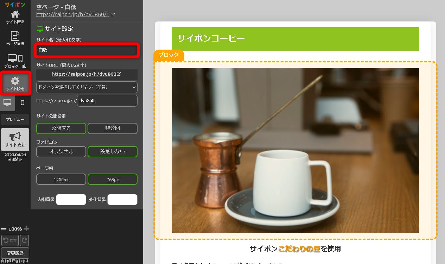Select 非公開 site publish option

[112, 128]
